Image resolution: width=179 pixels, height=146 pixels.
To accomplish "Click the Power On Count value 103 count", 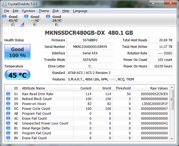I will tap(161, 60).
